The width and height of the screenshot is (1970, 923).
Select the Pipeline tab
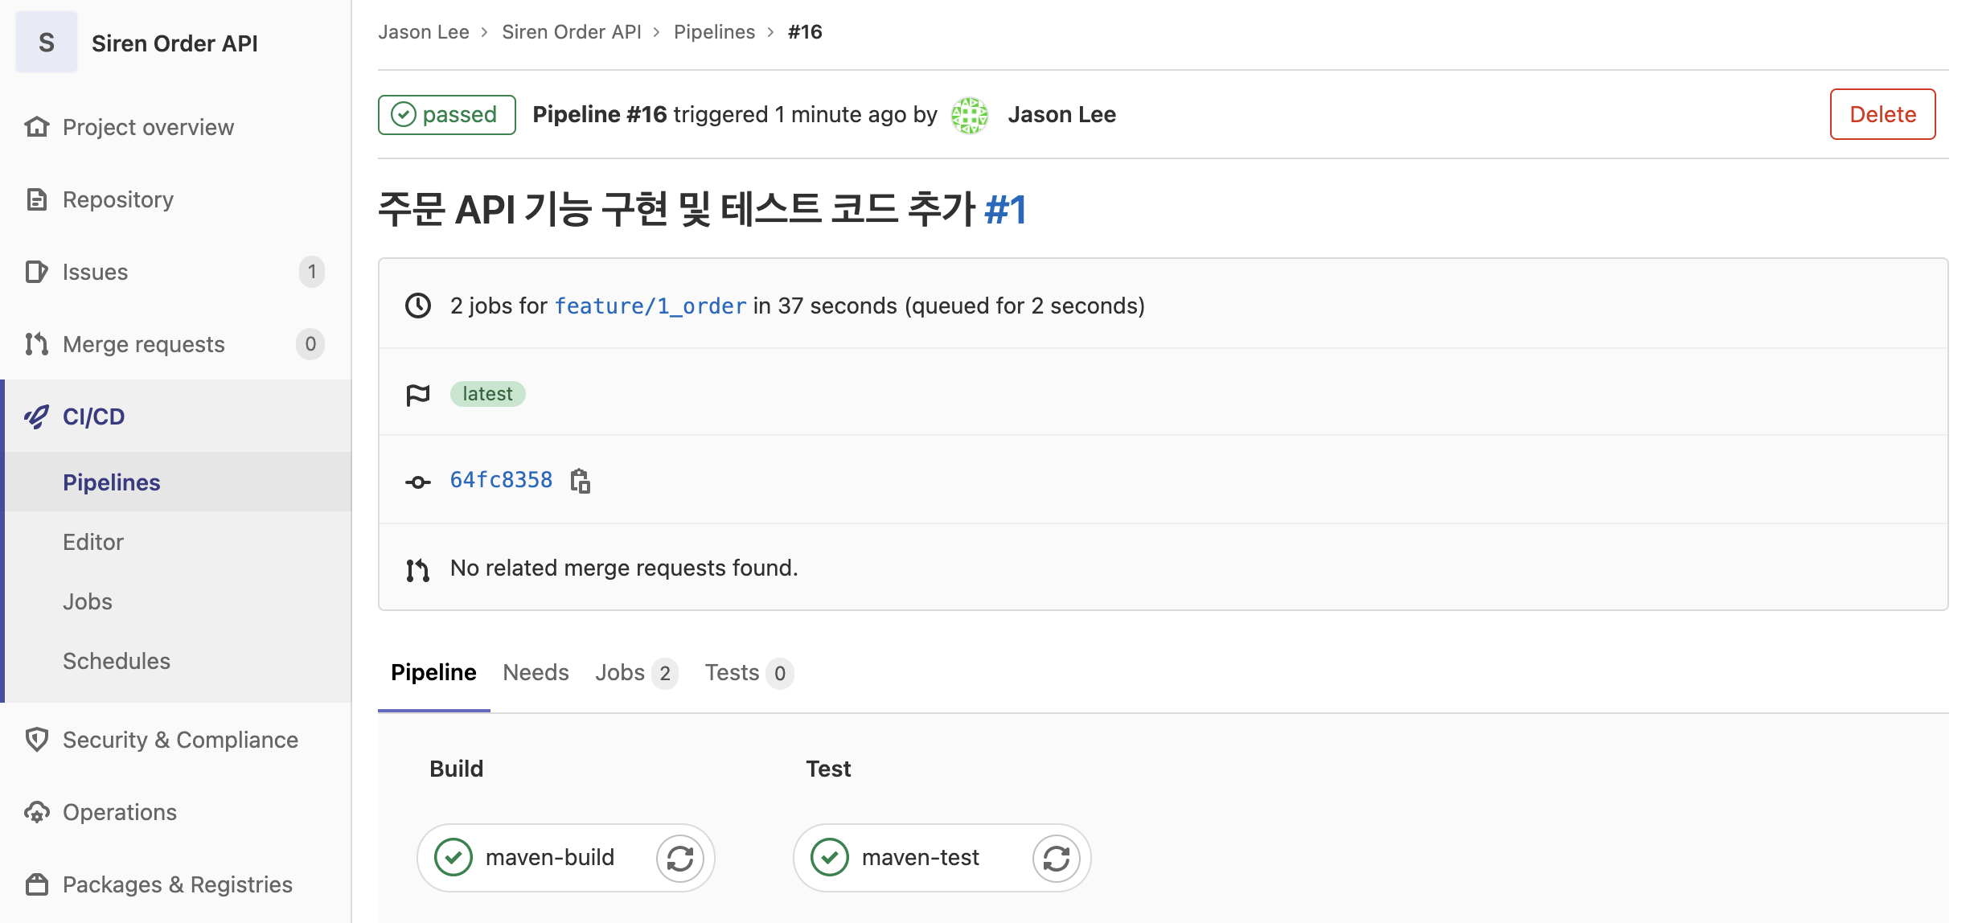tap(433, 672)
